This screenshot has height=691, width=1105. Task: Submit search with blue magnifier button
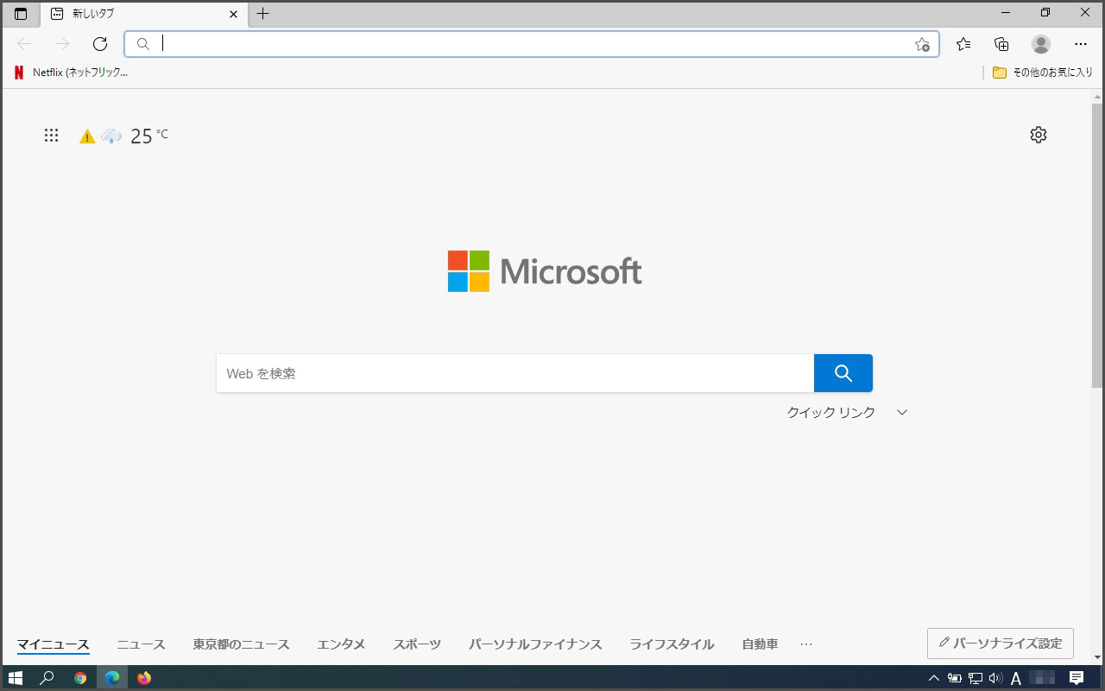click(x=843, y=373)
